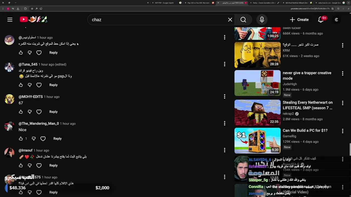Open the @MOHY-EDITS channel name link
Image resolution: width=351 pixels, height=197 pixels.
point(31,97)
